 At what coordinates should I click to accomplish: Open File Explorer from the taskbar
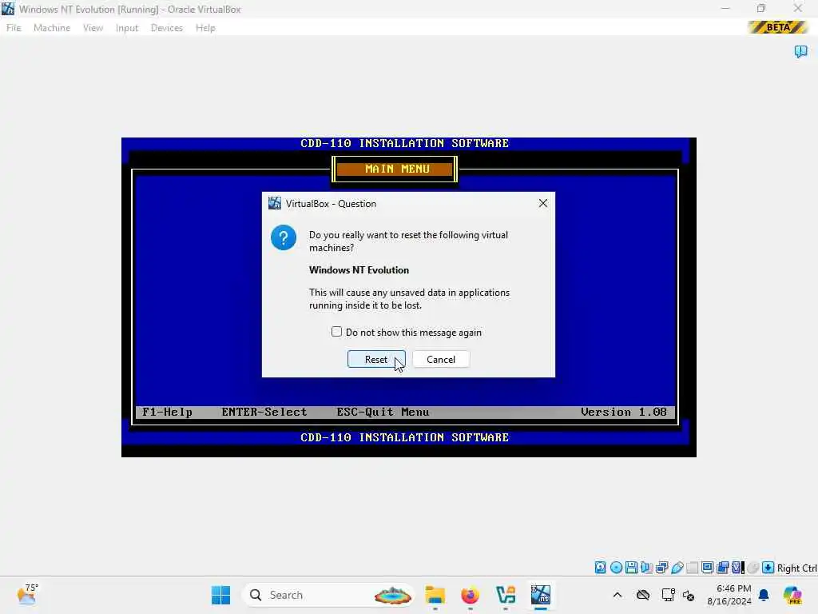[x=435, y=595]
